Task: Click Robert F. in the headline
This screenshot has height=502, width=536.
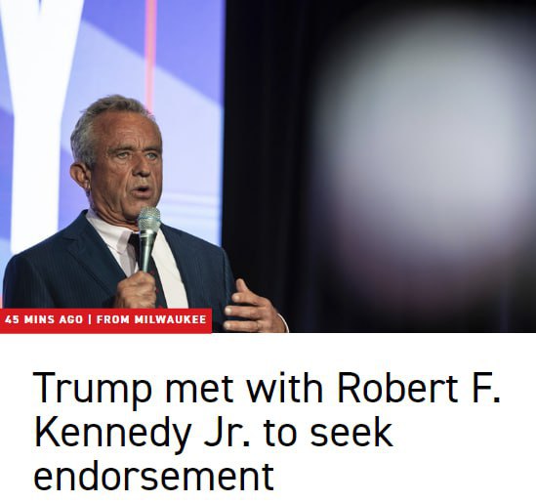Action: tap(419, 388)
